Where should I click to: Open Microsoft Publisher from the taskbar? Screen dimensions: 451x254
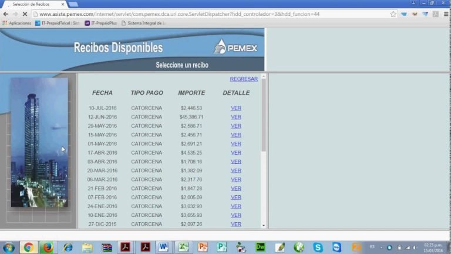pyautogui.click(x=222, y=248)
